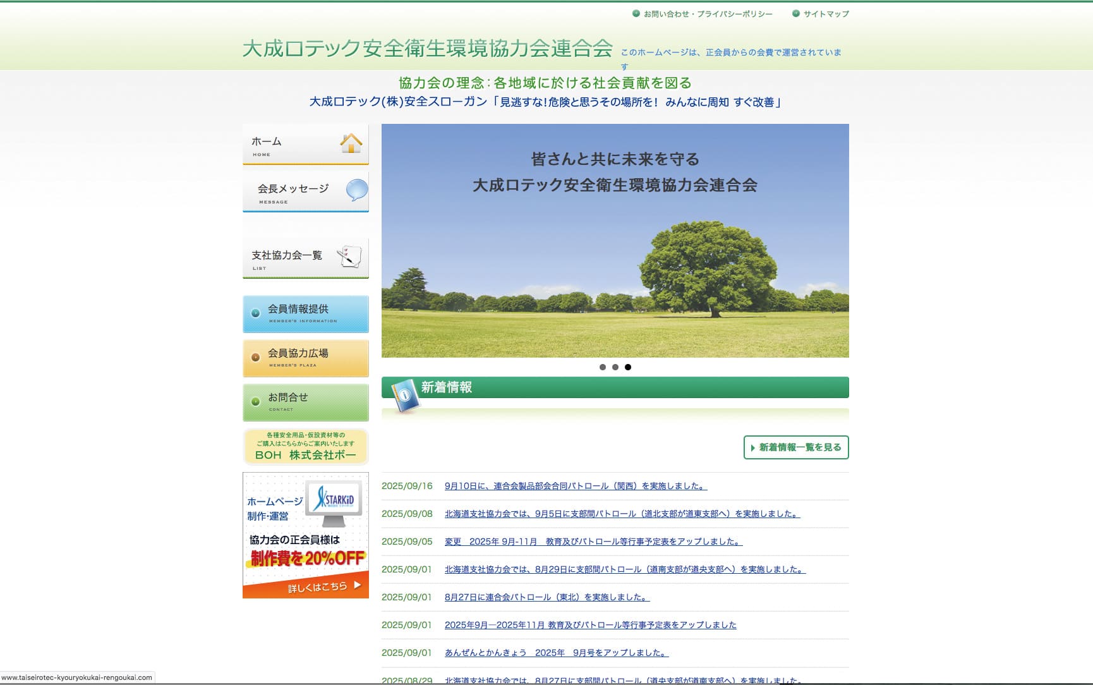The width and height of the screenshot is (1093, 685).
Task: Click the speech bubble icon on 会長メッセージ
Action: click(357, 190)
